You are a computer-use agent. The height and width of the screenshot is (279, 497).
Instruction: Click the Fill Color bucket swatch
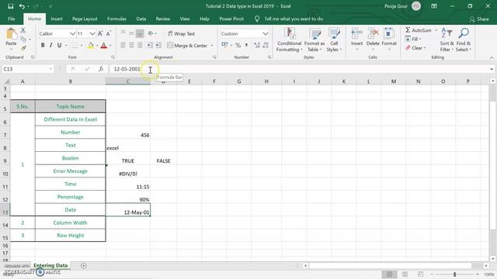point(91,46)
